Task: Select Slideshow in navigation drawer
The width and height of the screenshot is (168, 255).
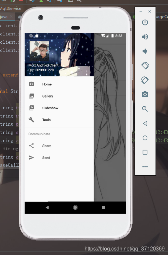Action: pyautogui.click(x=59, y=108)
